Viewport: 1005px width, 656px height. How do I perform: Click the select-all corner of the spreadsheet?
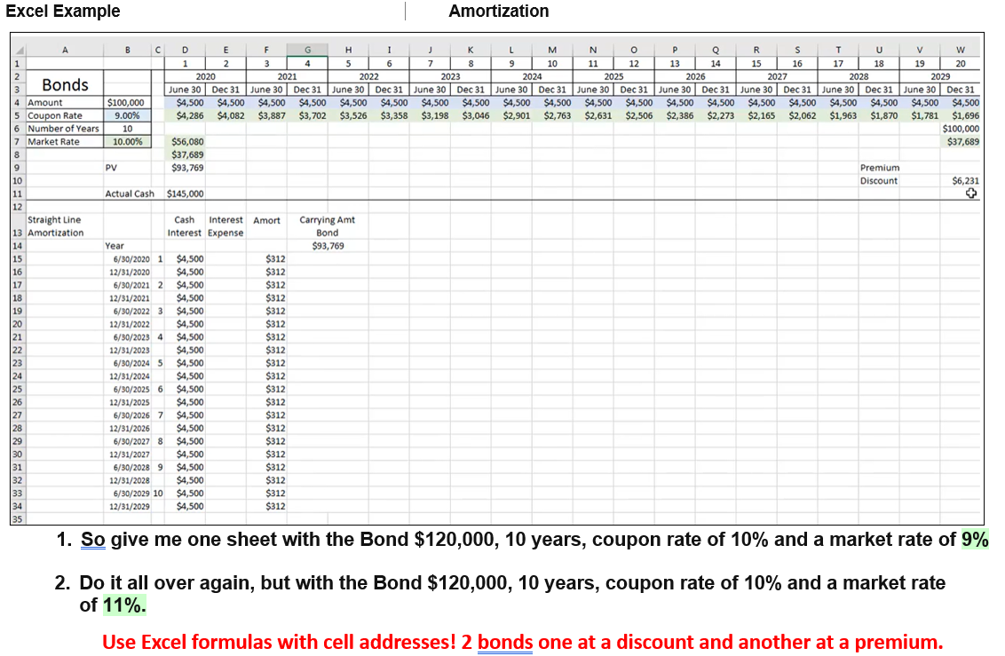tap(18, 50)
